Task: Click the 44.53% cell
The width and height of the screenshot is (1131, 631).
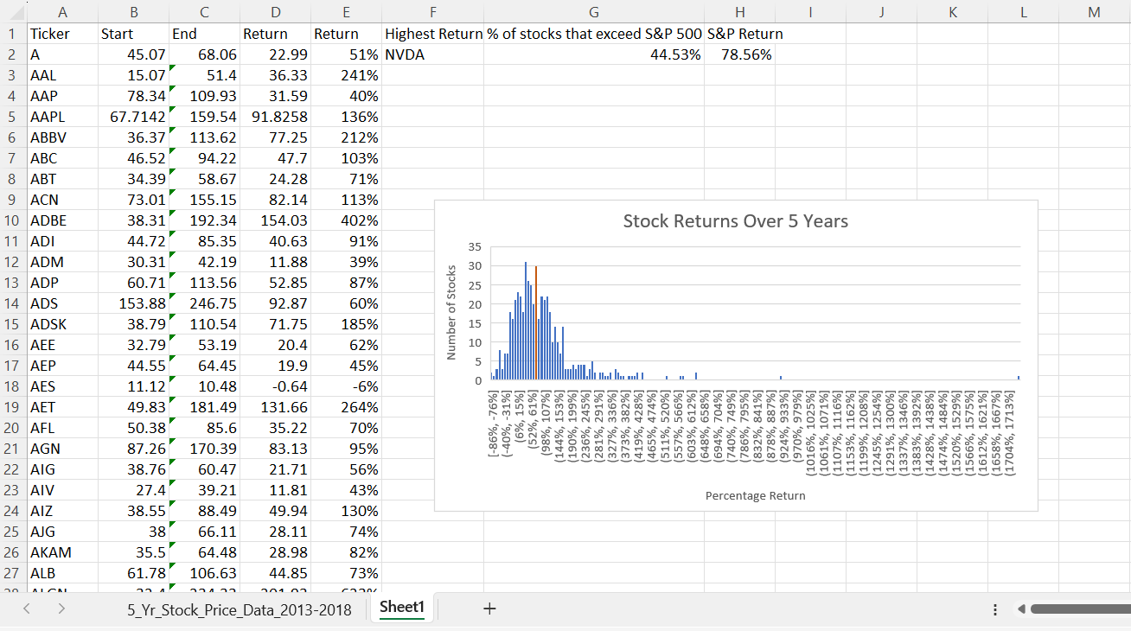Action: [593, 54]
